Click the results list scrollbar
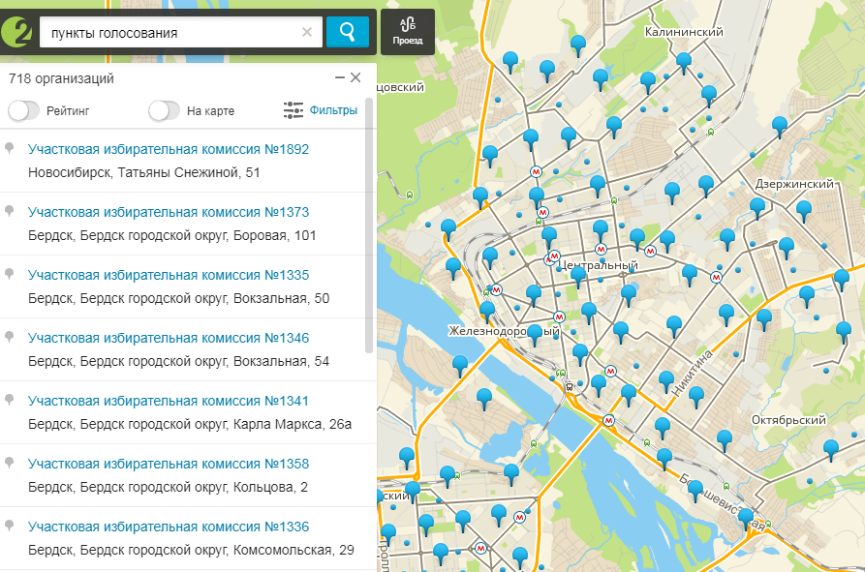The height and width of the screenshot is (572, 865). [x=370, y=226]
